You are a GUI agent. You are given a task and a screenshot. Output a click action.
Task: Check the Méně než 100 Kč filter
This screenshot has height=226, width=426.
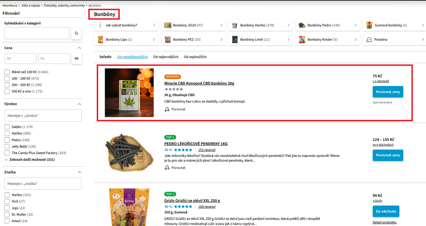(7, 72)
